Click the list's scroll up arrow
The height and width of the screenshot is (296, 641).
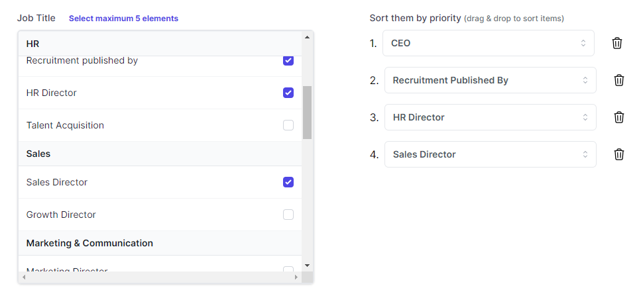(x=306, y=37)
